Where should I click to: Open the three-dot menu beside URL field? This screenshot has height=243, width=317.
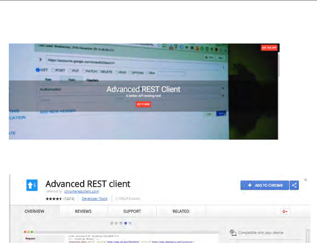point(223,67)
